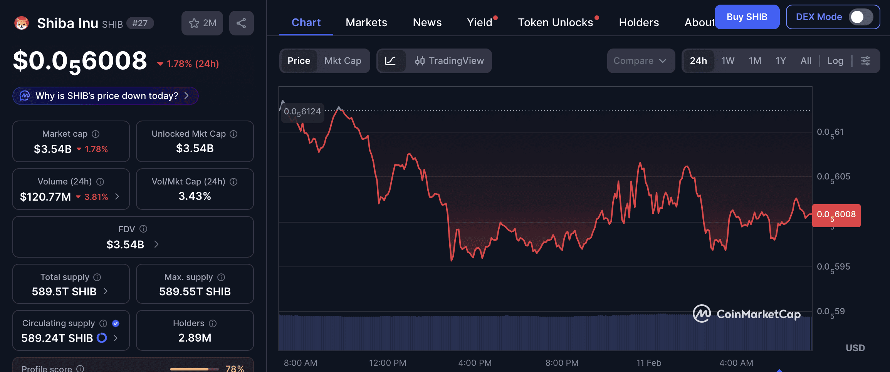Click the Holders info icon
Image resolution: width=890 pixels, height=372 pixels.
pos(213,323)
